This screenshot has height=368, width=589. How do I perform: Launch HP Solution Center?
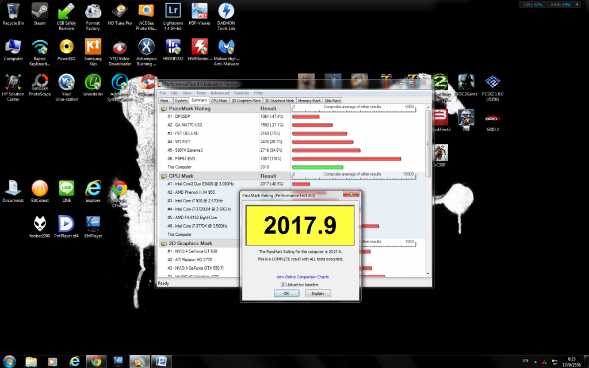(x=13, y=87)
